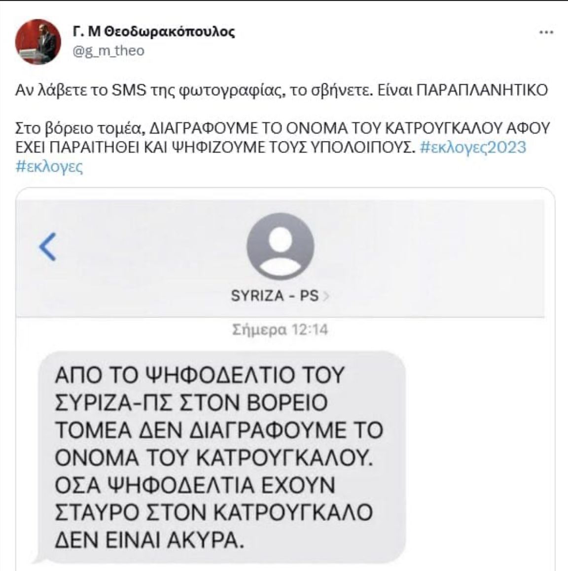Open the tweet's three-dot more options menu
This screenshot has width=568, height=571.
click(x=546, y=33)
